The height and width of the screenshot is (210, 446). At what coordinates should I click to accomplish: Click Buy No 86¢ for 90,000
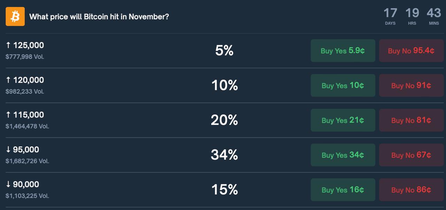point(411,190)
